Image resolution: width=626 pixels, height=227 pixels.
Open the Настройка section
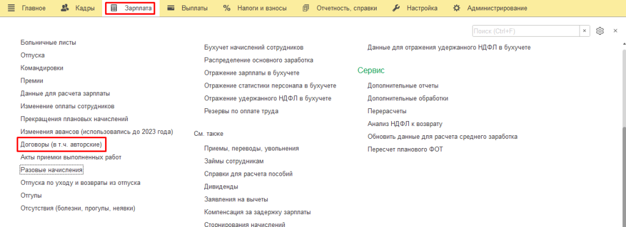click(x=422, y=8)
